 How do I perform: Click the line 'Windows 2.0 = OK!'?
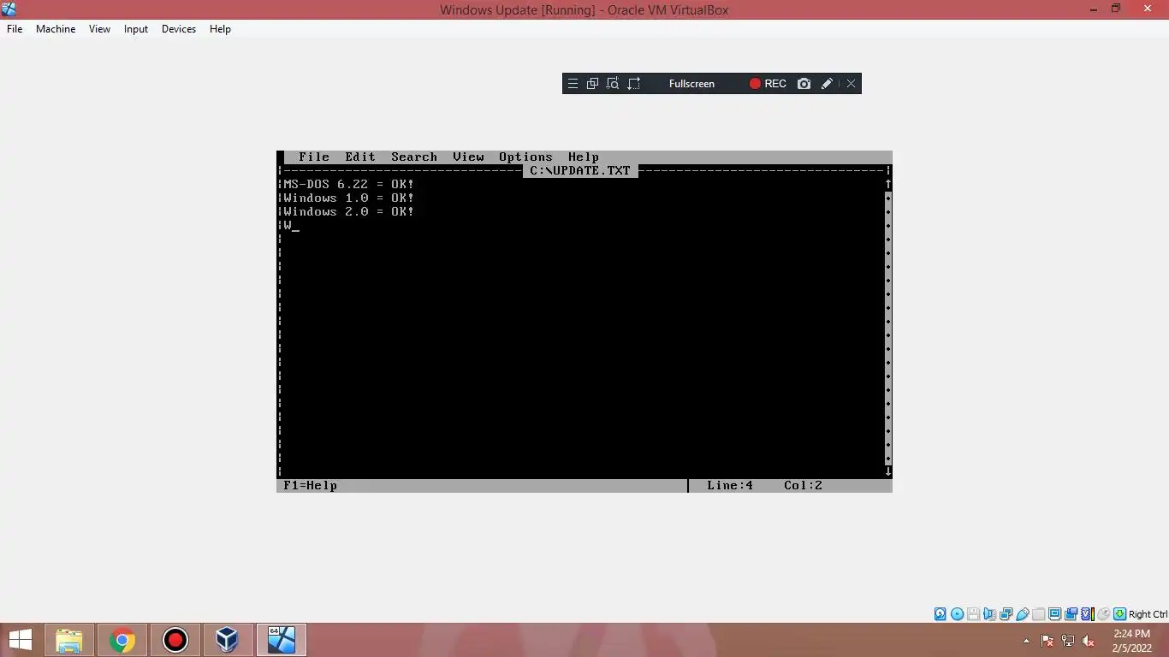click(348, 211)
